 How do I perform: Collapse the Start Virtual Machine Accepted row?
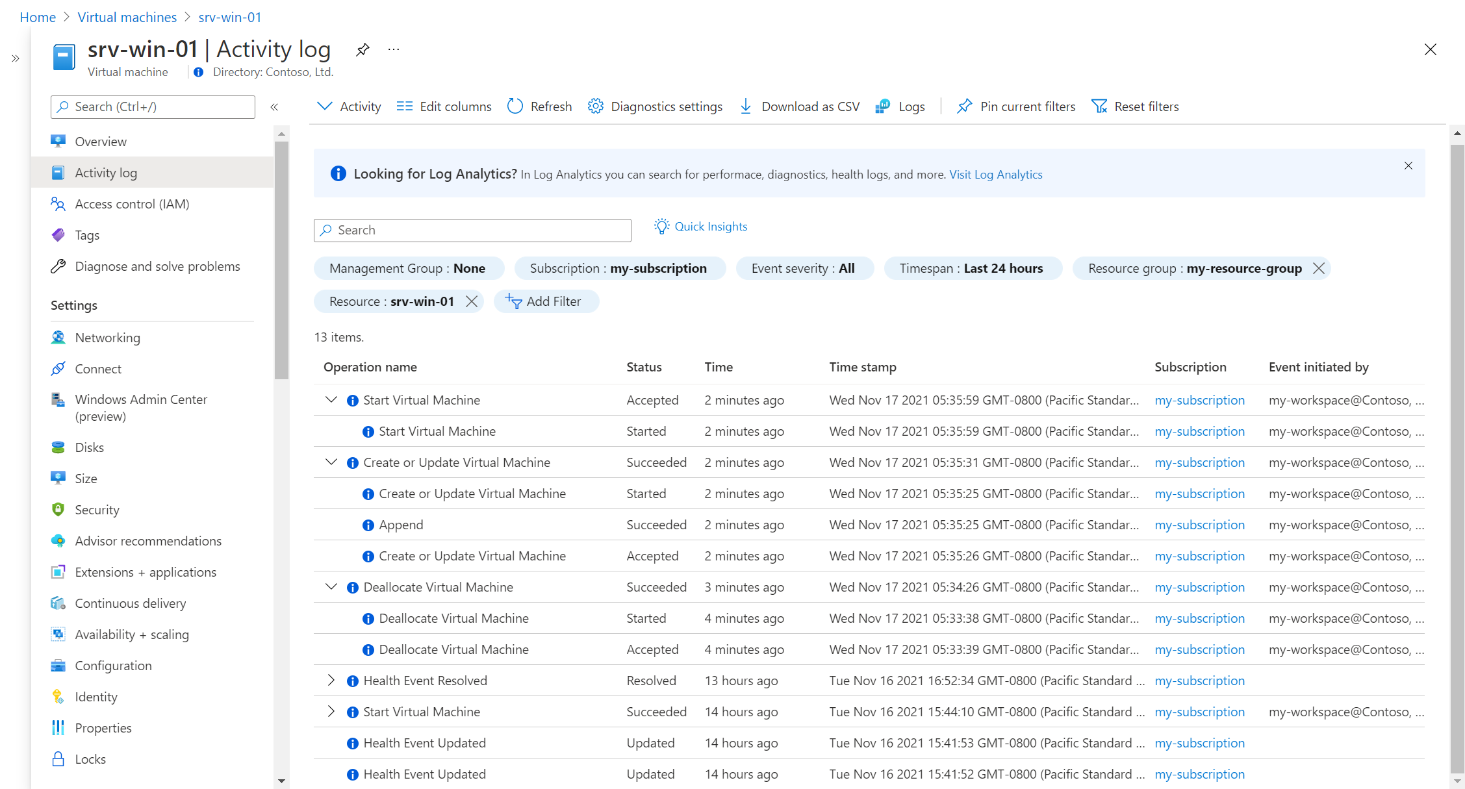331,400
